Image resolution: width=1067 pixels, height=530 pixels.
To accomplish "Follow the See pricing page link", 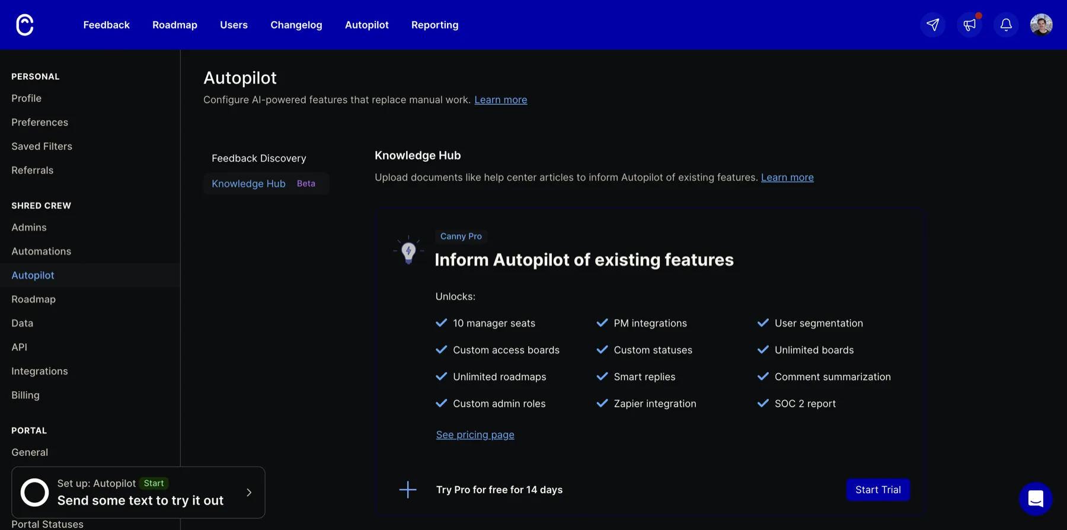I will pyautogui.click(x=475, y=435).
